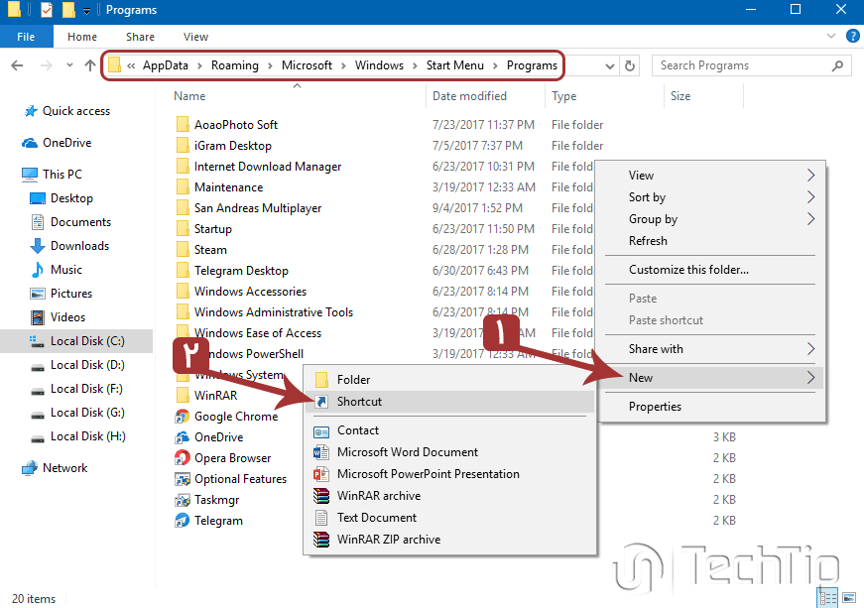
Task: Open the address bar history dropdown
Action: (609, 66)
